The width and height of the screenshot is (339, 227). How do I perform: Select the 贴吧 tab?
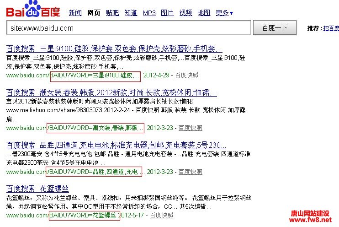(x=112, y=13)
